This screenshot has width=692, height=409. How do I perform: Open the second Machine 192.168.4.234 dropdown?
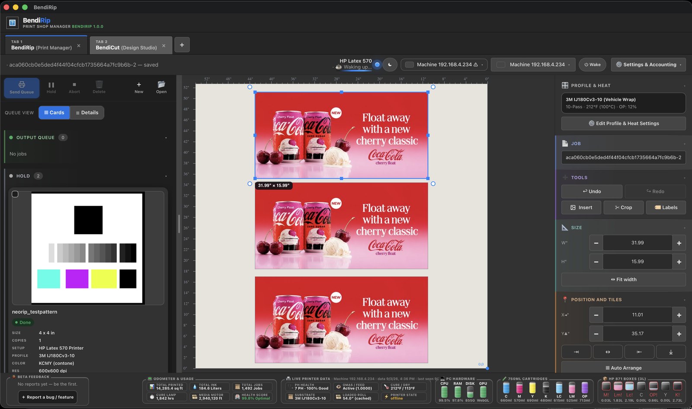(533, 65)
